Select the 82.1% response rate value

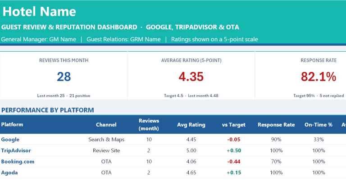tap(319, 76)
